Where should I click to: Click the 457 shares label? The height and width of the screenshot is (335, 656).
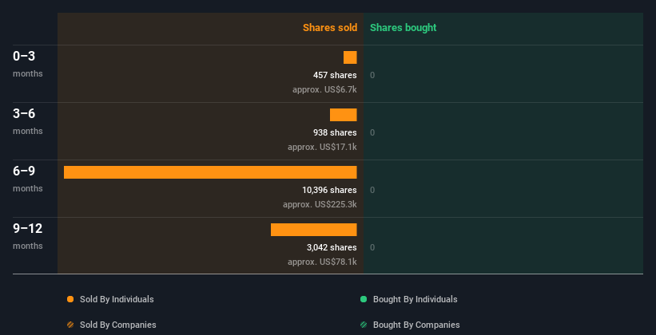coord(335,75)
